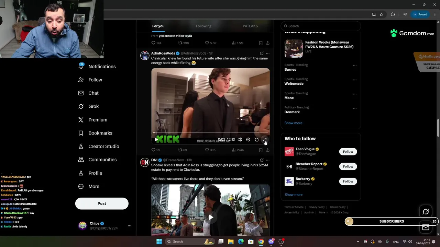Go to Bookmarks in the sidebar
This screenshot has height=247, width=440.
point(95,133)
